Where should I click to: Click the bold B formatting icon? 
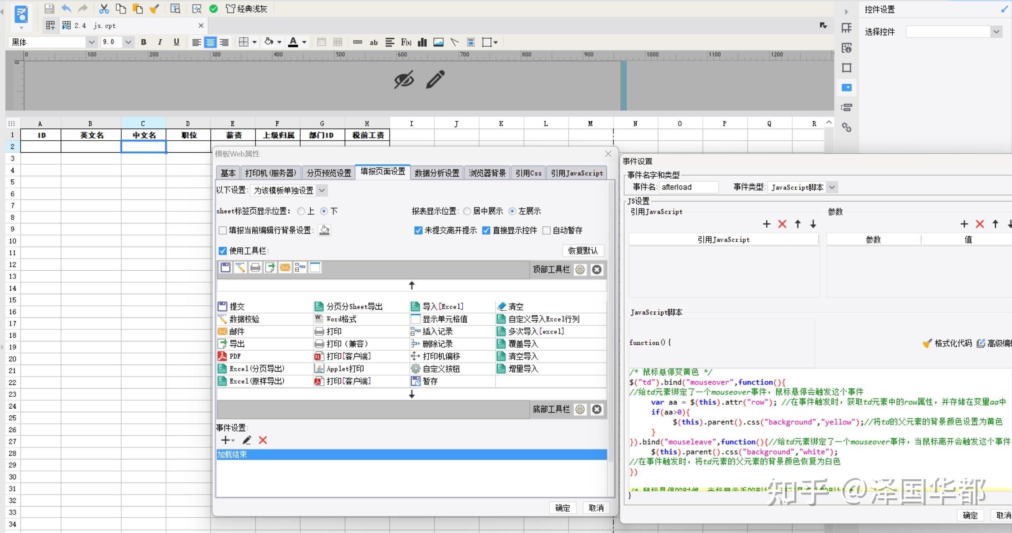144,42
